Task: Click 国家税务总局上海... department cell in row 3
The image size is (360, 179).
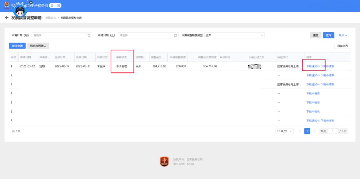Action: (x=289, y=84)
